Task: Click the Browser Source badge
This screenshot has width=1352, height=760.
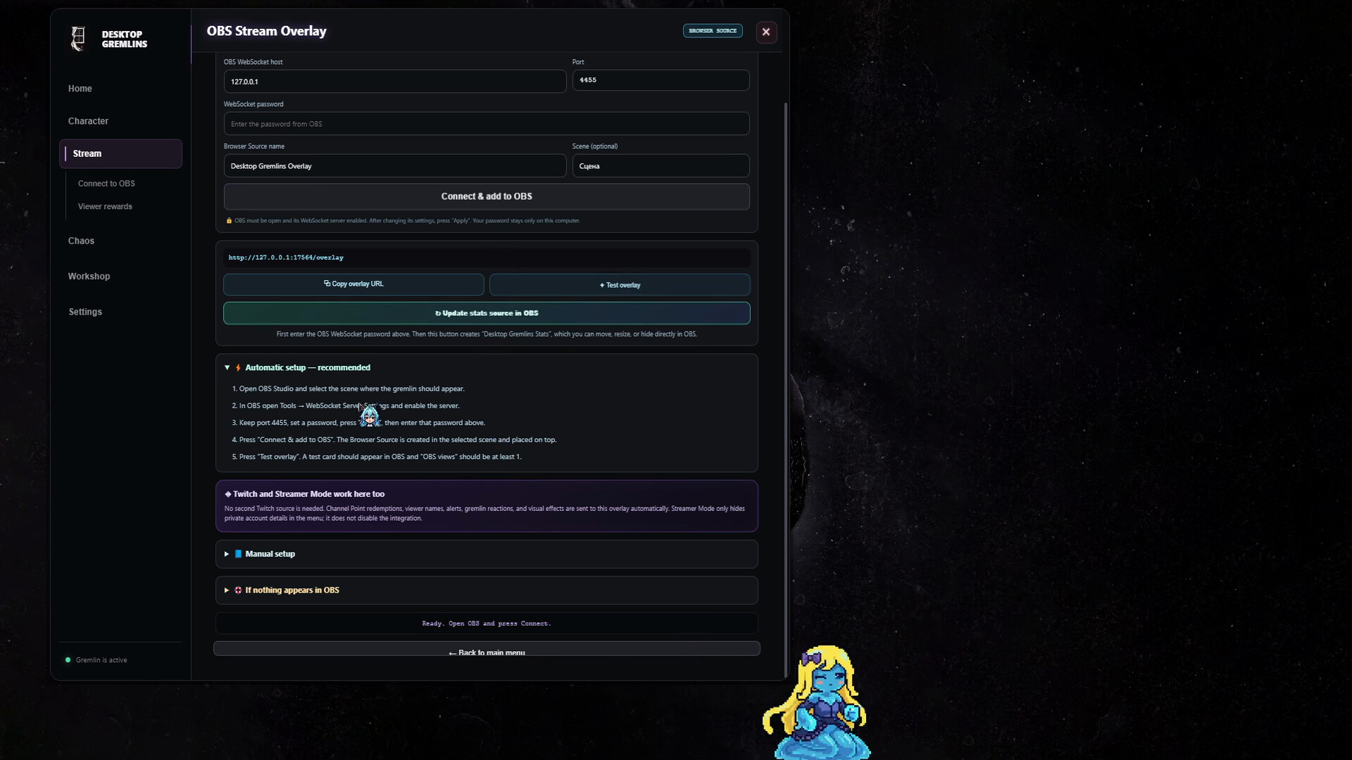Action: pyautogui.click(x=713, y=31)
